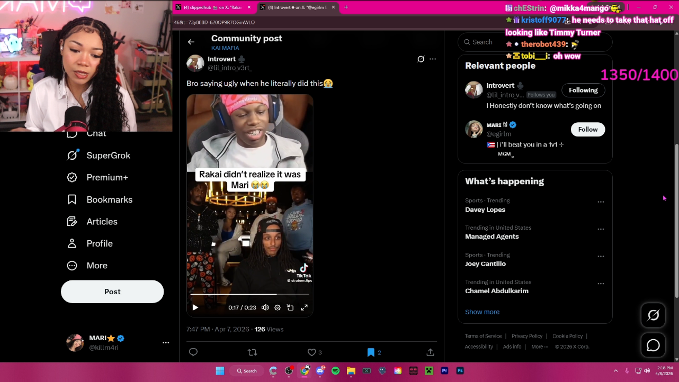This screenshot has width=679, height=382.
Task: Open Introvert's profile from the post header name
Action: (x=222, y=59)
